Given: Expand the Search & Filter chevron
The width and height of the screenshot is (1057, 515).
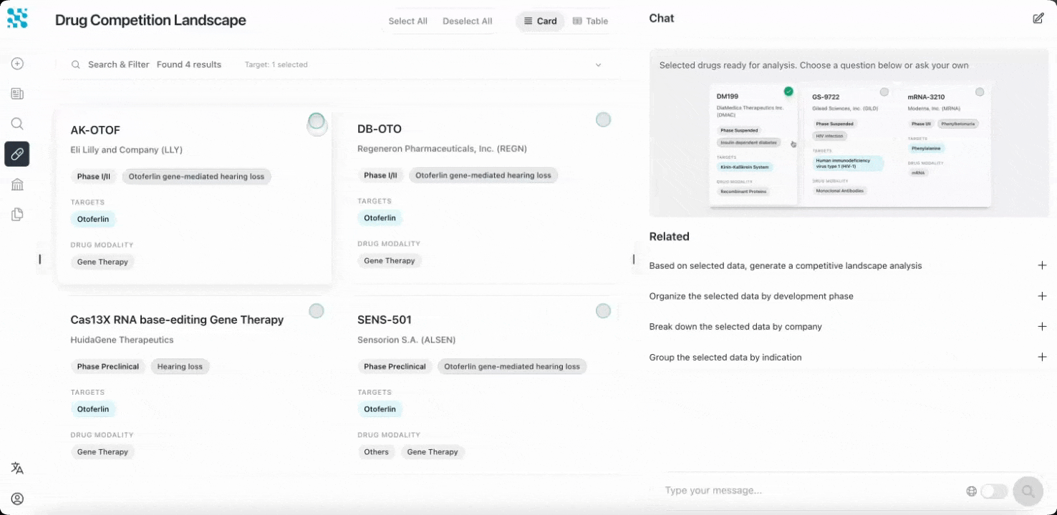Looking at the screenshot, I should click(598, 65).
